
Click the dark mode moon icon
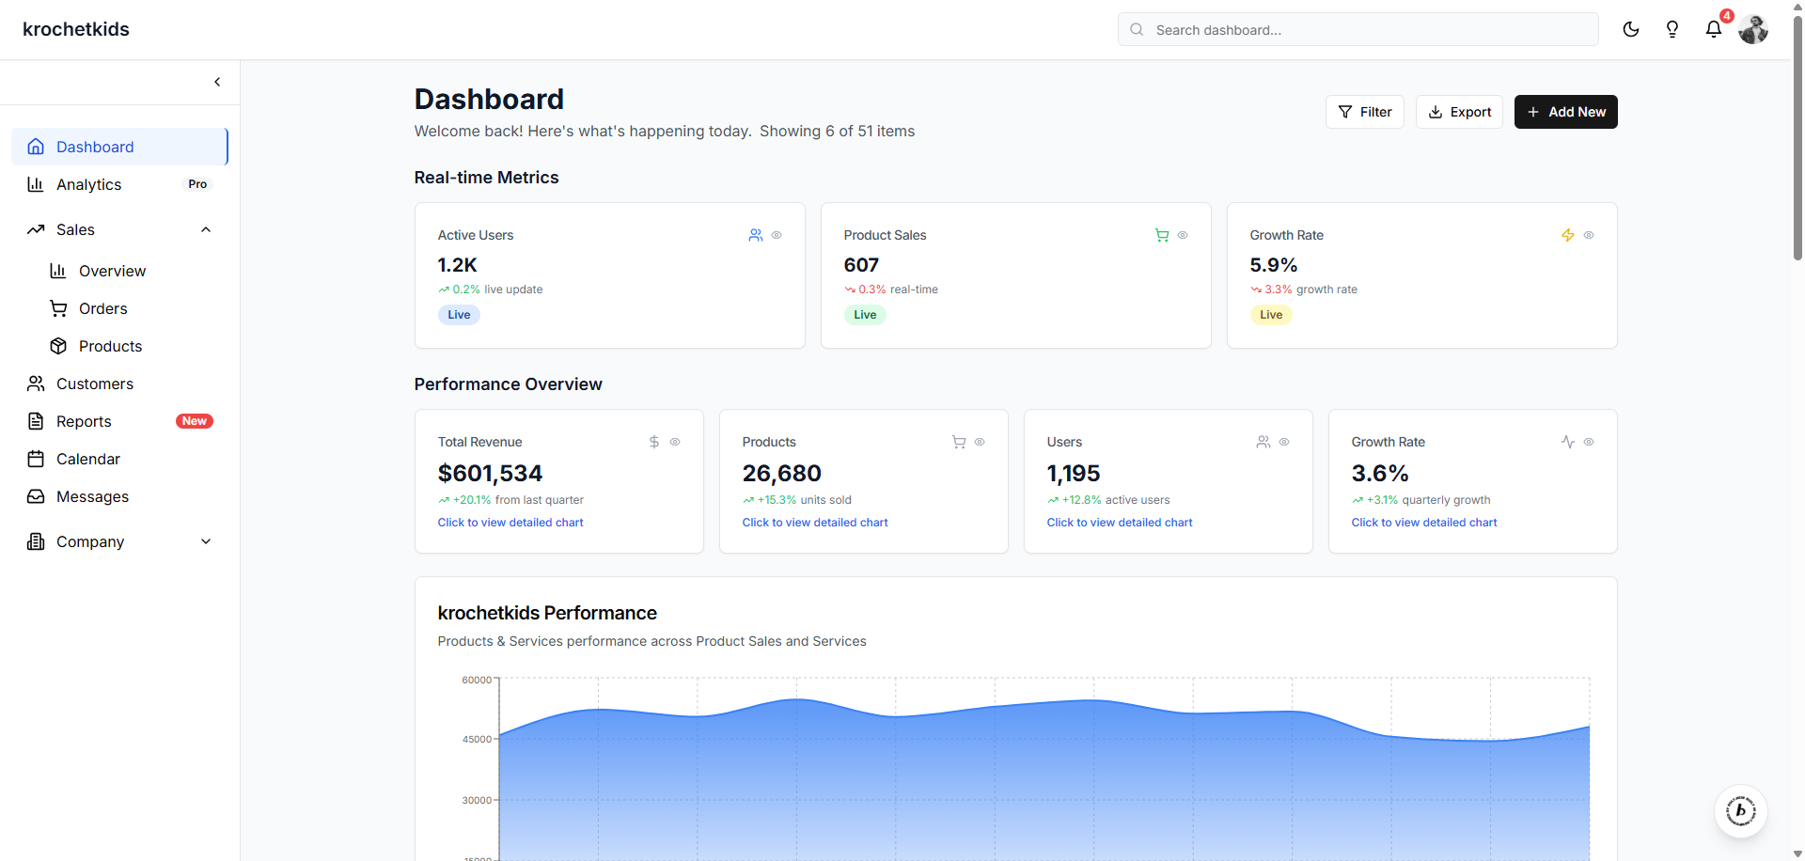point(1631,29)
